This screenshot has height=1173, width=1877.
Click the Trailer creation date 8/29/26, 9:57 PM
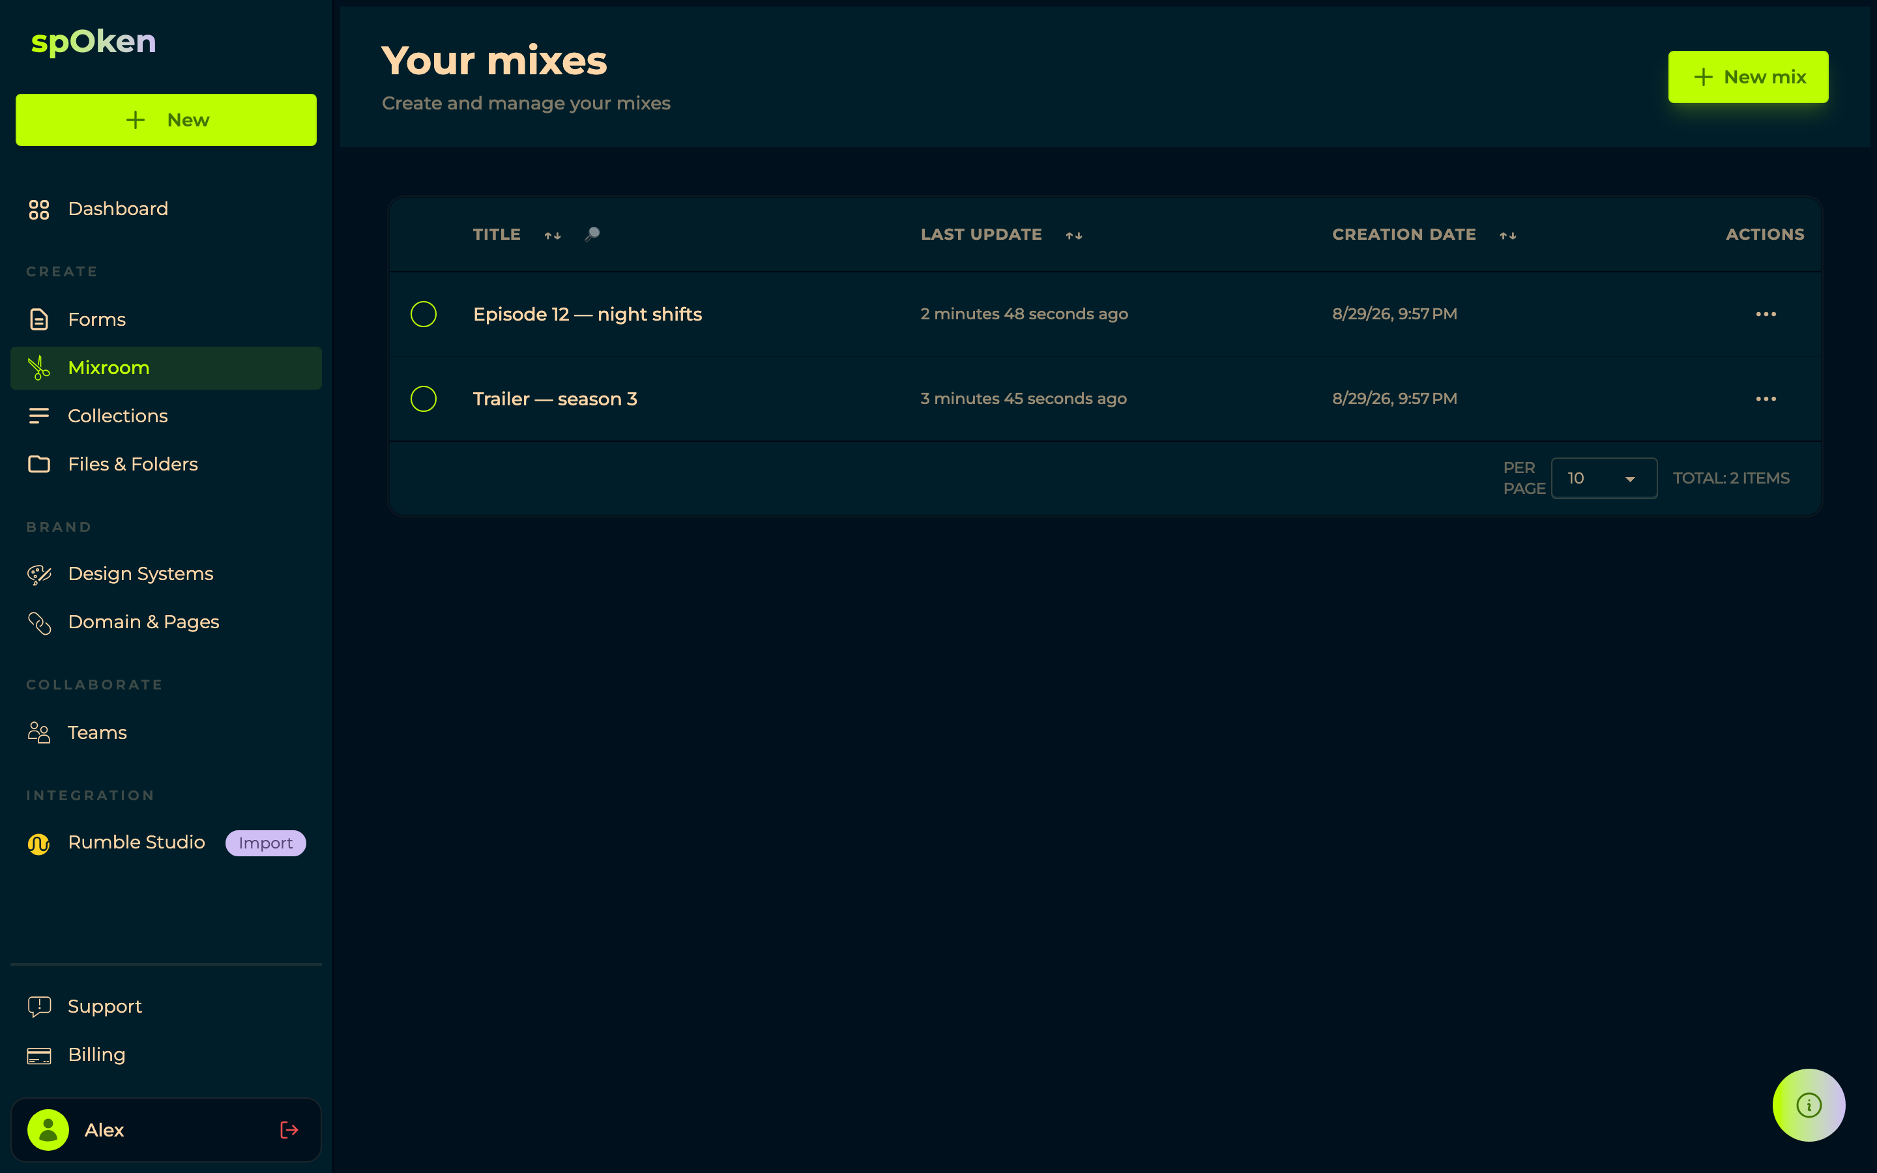[1395, 399]
